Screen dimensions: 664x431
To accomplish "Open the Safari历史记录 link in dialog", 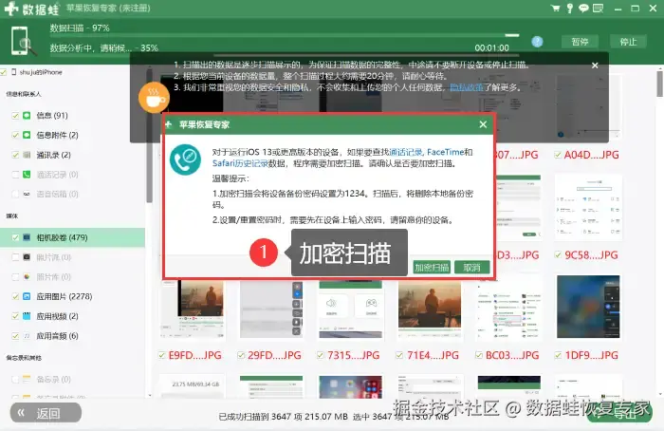I will [240, 163].
